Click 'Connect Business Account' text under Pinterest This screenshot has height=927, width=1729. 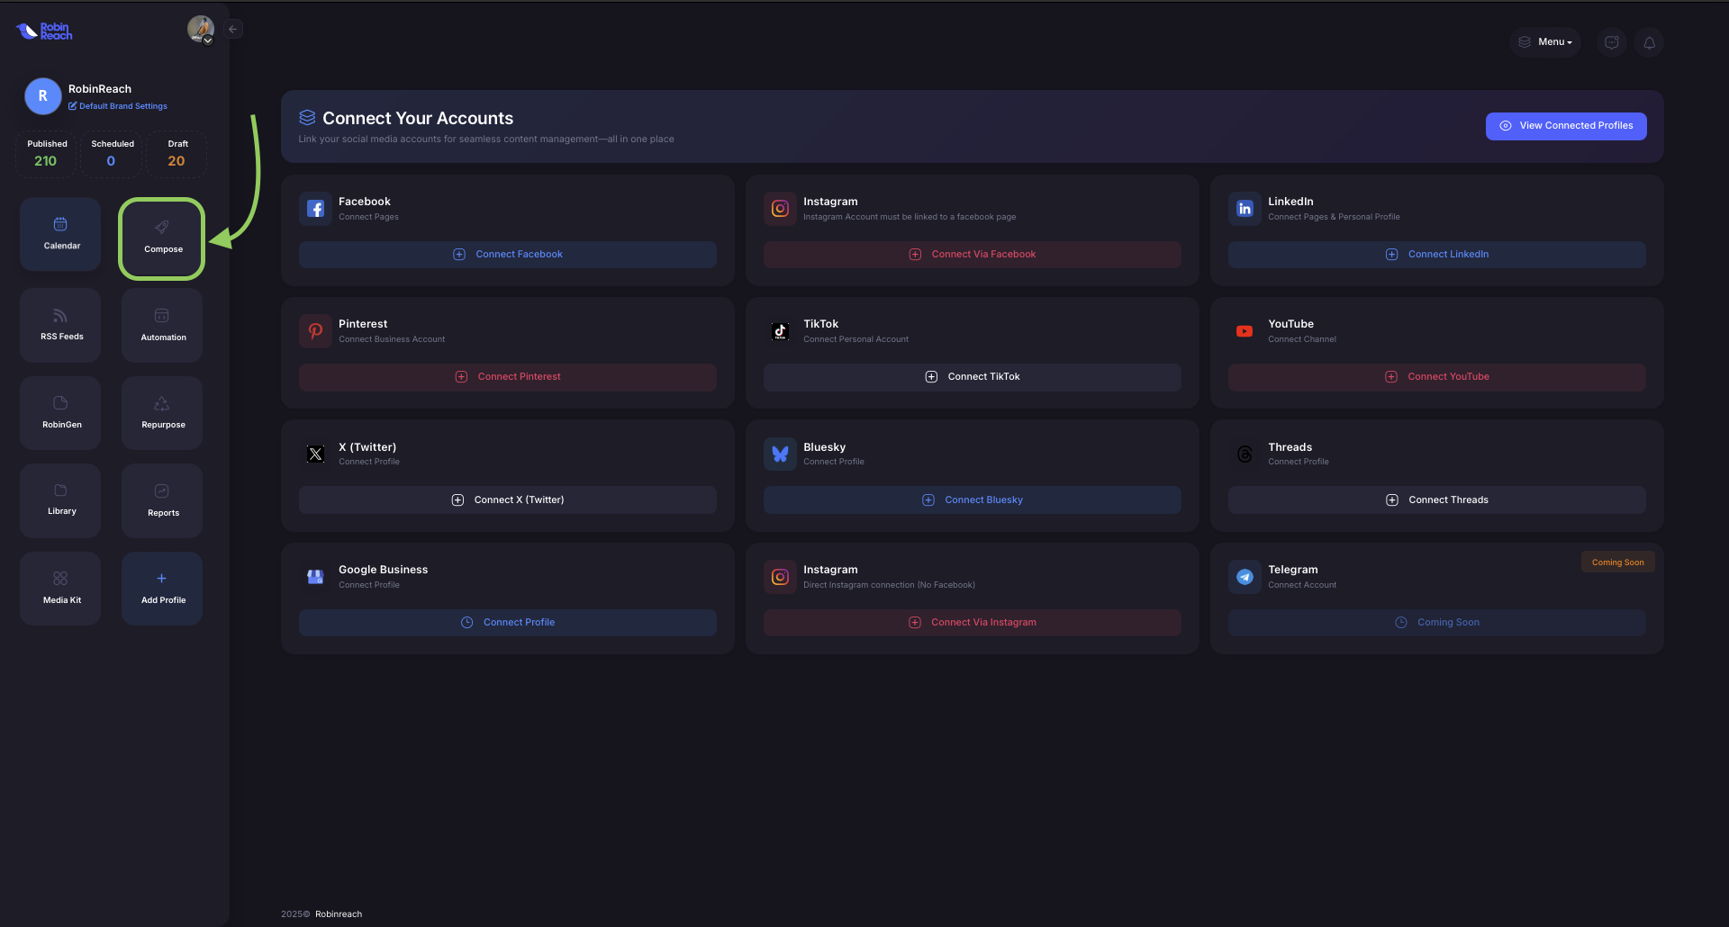pyautogui.click(x=392, y=339)
